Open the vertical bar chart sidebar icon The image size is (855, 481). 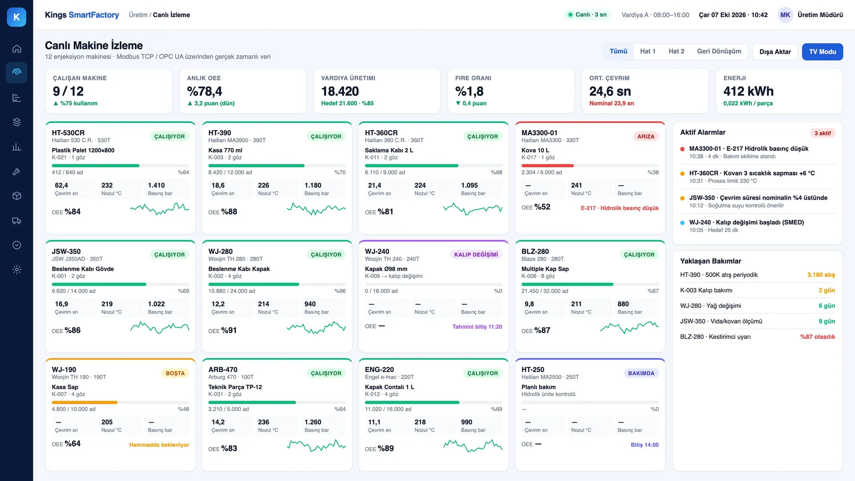[x=17, y=147]
